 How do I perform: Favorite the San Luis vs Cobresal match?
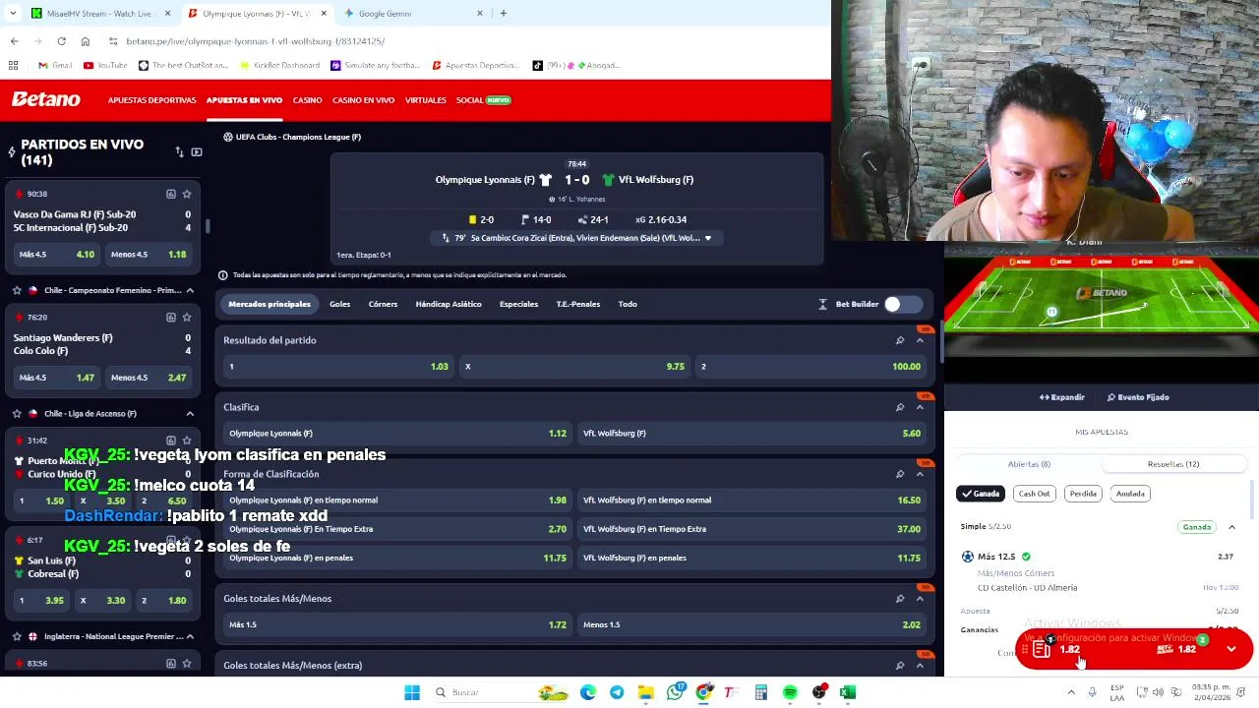(187, 540)
